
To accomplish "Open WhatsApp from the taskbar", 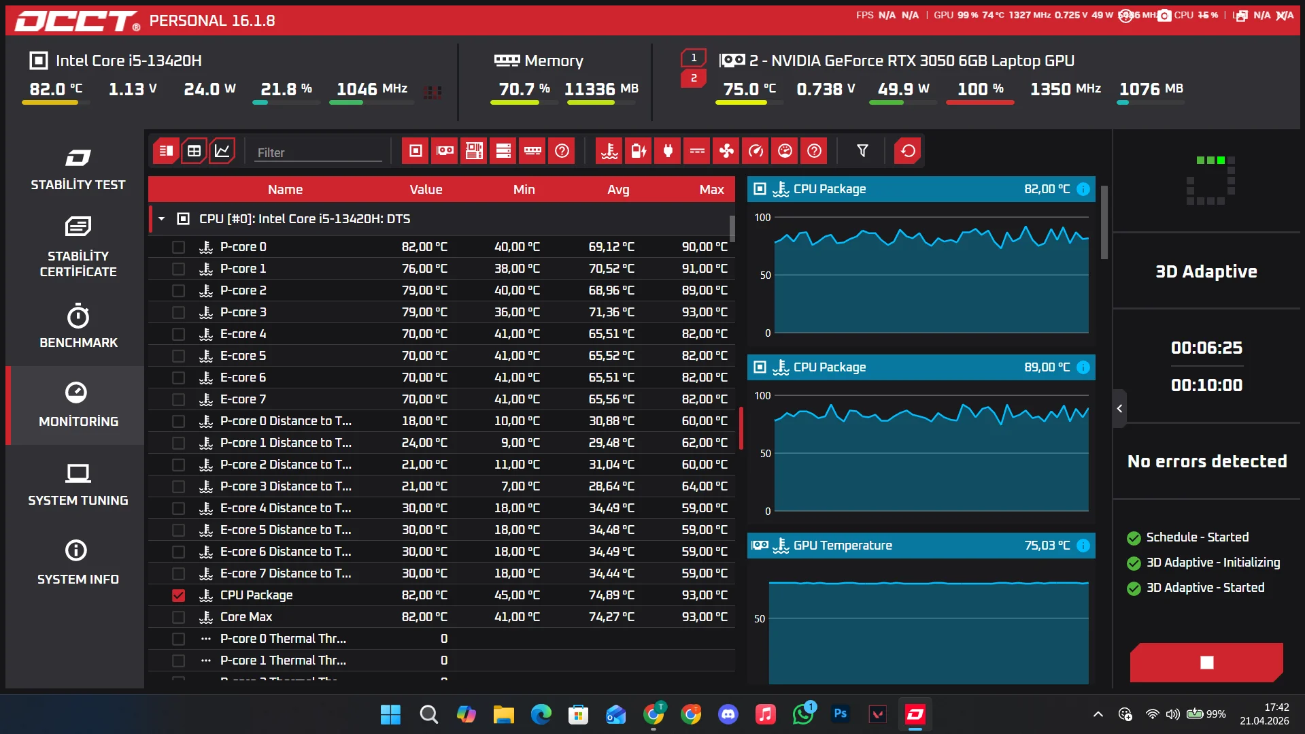I will pos(803,714).
